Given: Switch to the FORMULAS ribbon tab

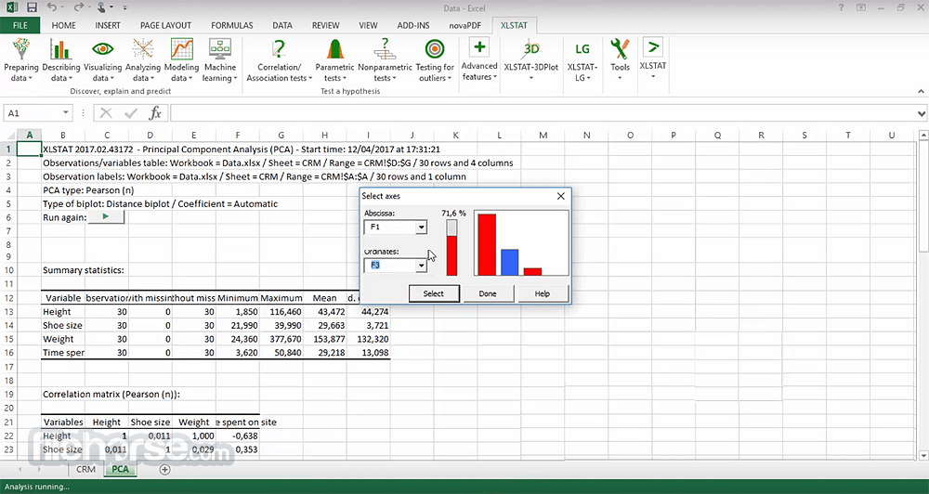Looking at the screenshot, I should (x=231, y=25).
